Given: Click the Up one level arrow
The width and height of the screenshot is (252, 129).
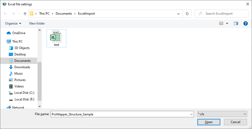Looking at the screenshot, I should coord(25,14).
